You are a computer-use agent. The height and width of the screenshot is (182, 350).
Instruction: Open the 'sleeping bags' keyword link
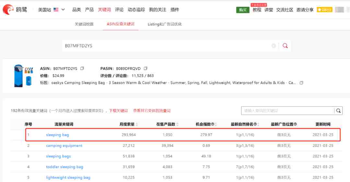coord(58,156)
